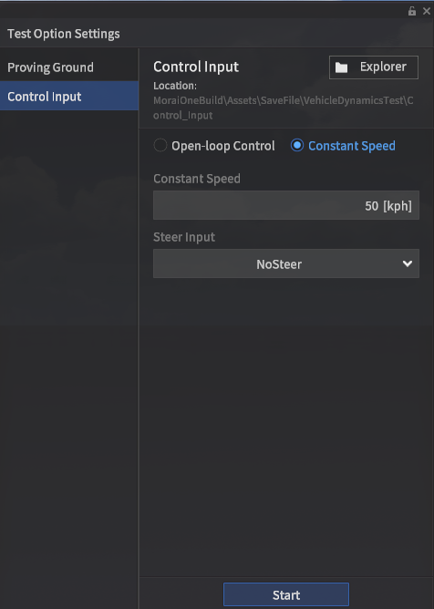Click the Steer Input field label
This screenshot has width=434, height=609.
click(184, 237)
